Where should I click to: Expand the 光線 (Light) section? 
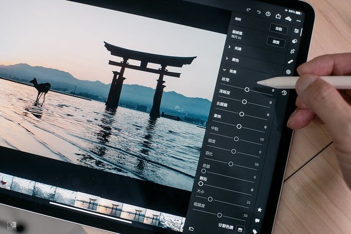(x=237, y=48)
